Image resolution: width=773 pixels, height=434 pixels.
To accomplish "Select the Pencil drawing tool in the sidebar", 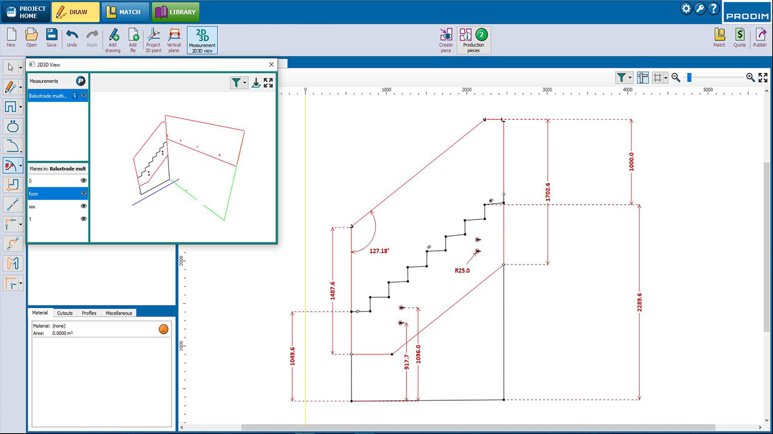I will coord(10,87).
